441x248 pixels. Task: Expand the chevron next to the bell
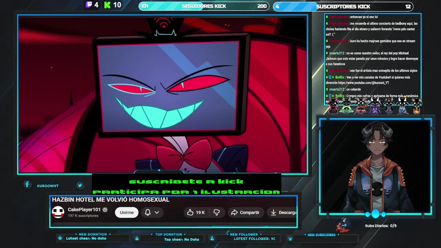click(x=157, y=213)
